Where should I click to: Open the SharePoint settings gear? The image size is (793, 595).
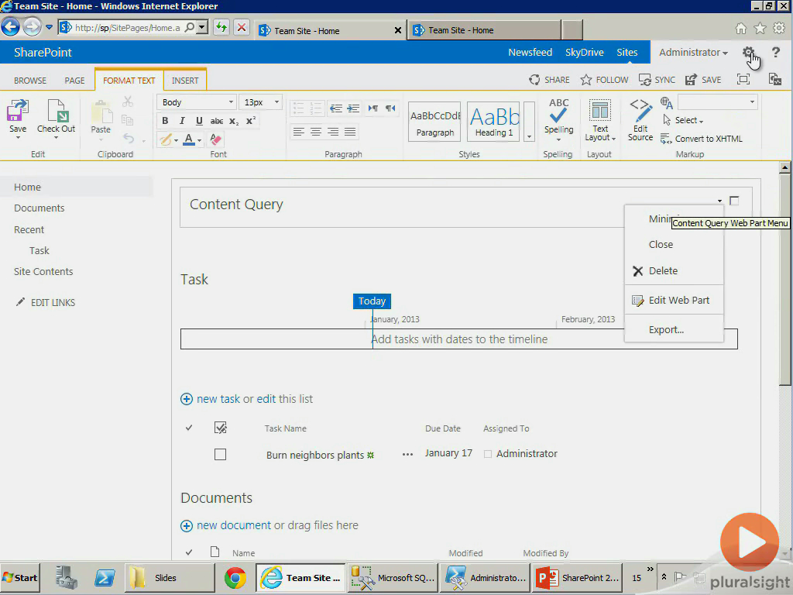pyautogui.click(x=748, y=53)
